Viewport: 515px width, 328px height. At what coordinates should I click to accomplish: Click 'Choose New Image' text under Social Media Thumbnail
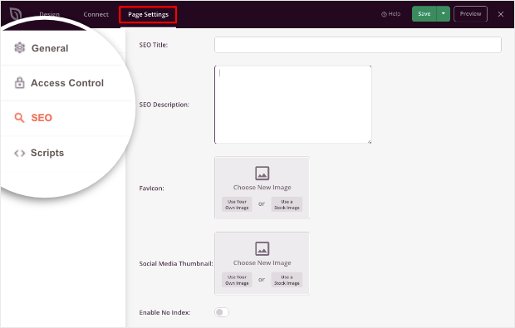tap(262, 263)
